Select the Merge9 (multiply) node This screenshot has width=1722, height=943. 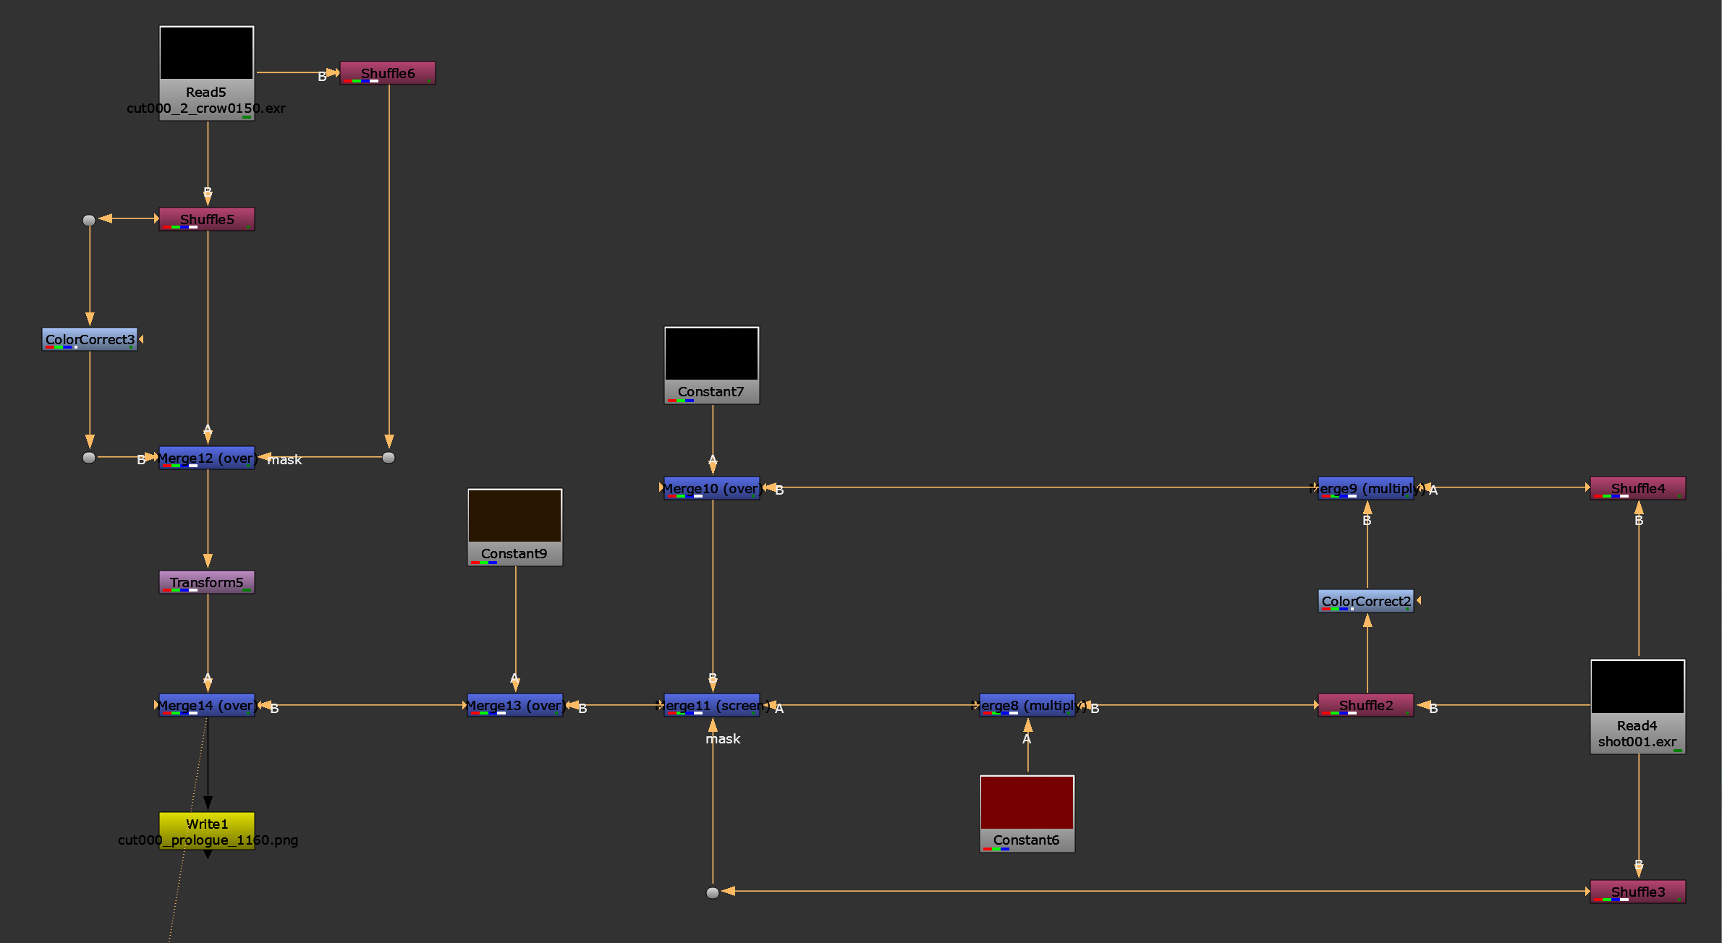point(1366,488)
